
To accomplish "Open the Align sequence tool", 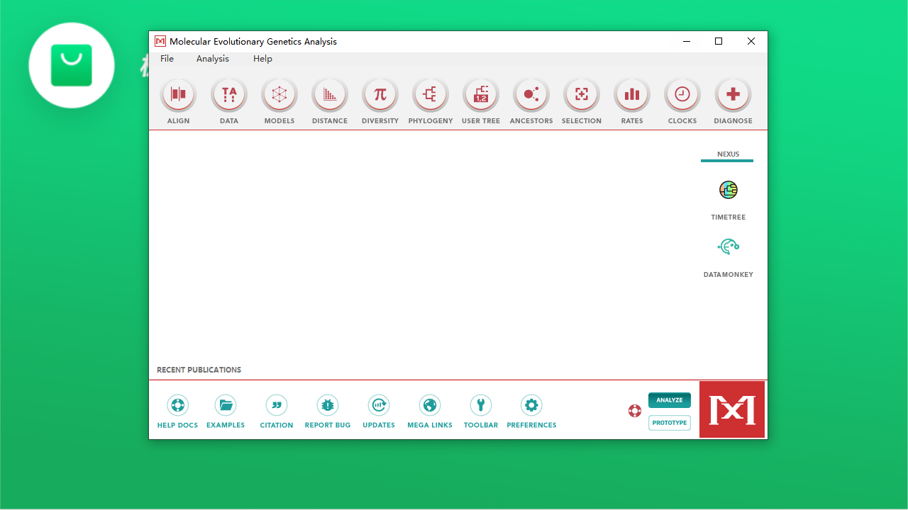I will point(178,95).
